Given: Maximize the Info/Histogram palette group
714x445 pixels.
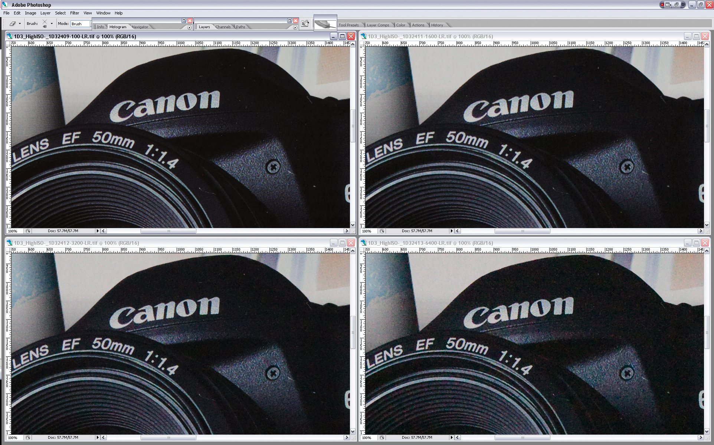Looking at the screenshot, I should click(184, 21).
